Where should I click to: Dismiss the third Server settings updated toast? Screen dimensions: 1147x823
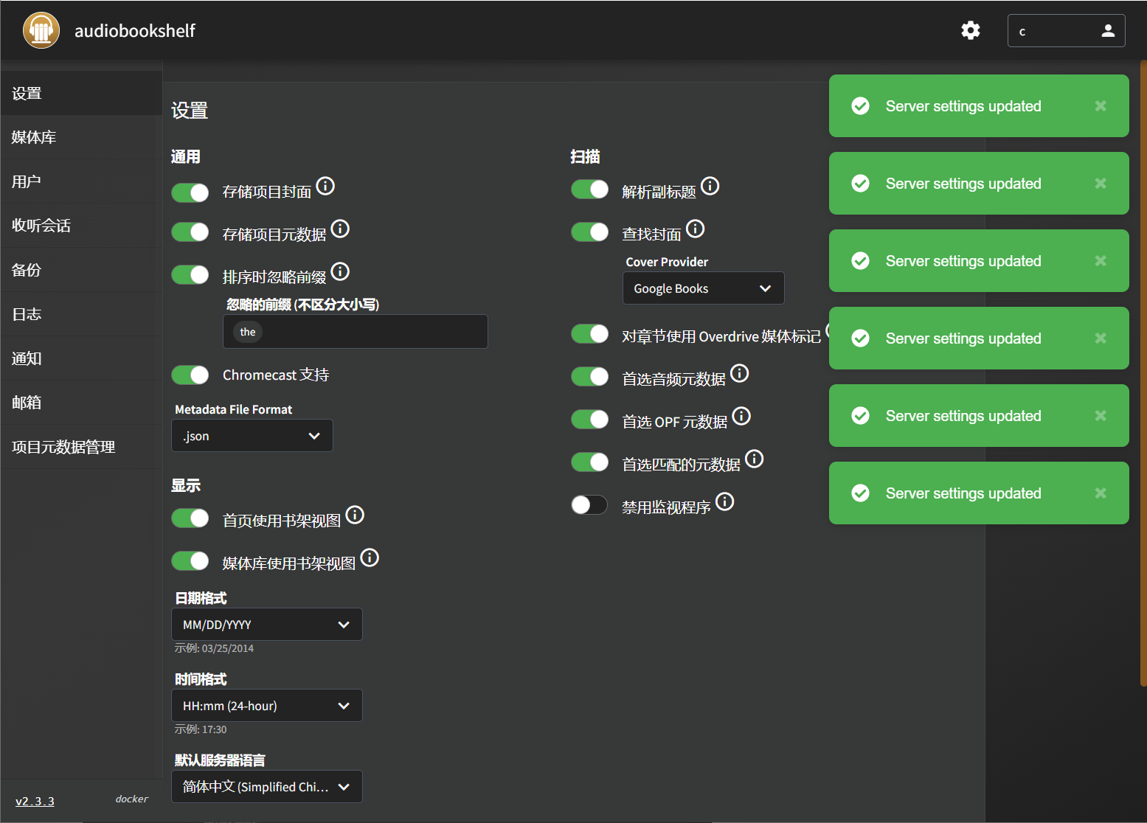point(1101,260)
